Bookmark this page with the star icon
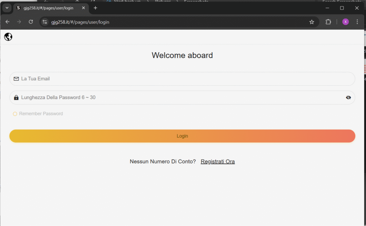Viewport: 366px width, 226px height. [x=312, y=22]
